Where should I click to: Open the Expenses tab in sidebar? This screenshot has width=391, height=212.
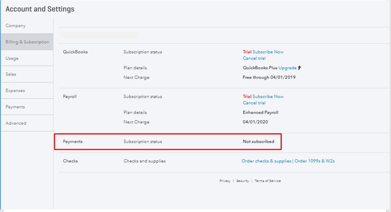point(15,91)
